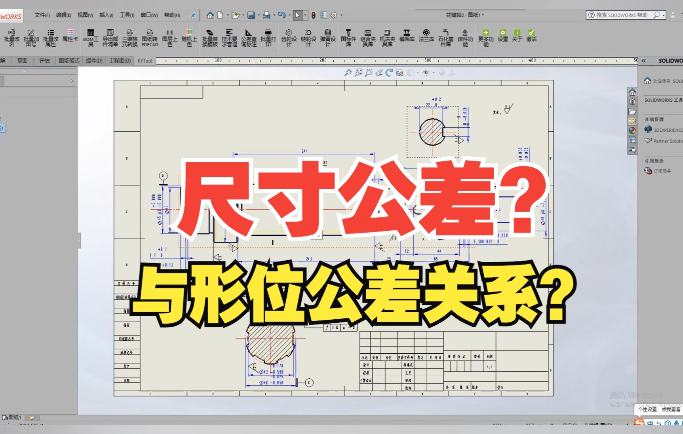Click the 批量改名 tool

coord(12,38)
